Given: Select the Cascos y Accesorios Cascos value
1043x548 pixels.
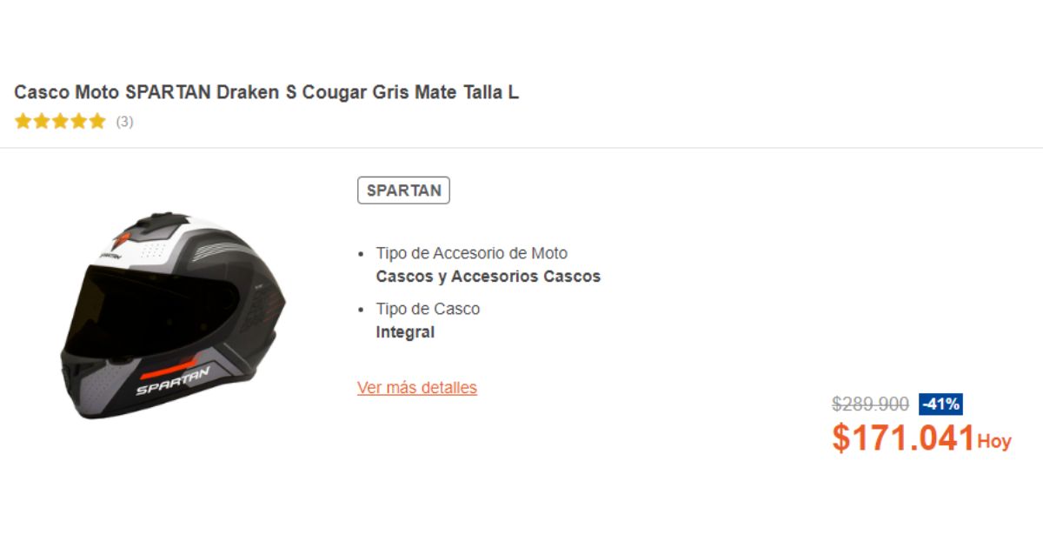Looking at the screenshot, I should pos(488,277).
